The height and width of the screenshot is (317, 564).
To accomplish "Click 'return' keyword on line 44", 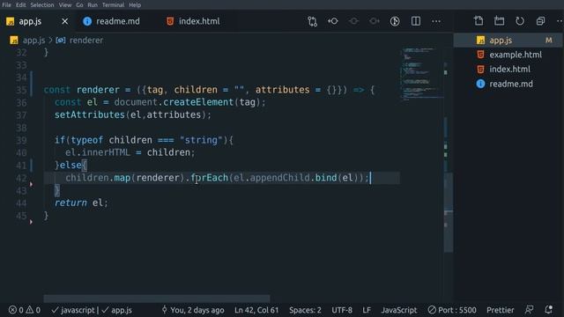I will 70,203.
